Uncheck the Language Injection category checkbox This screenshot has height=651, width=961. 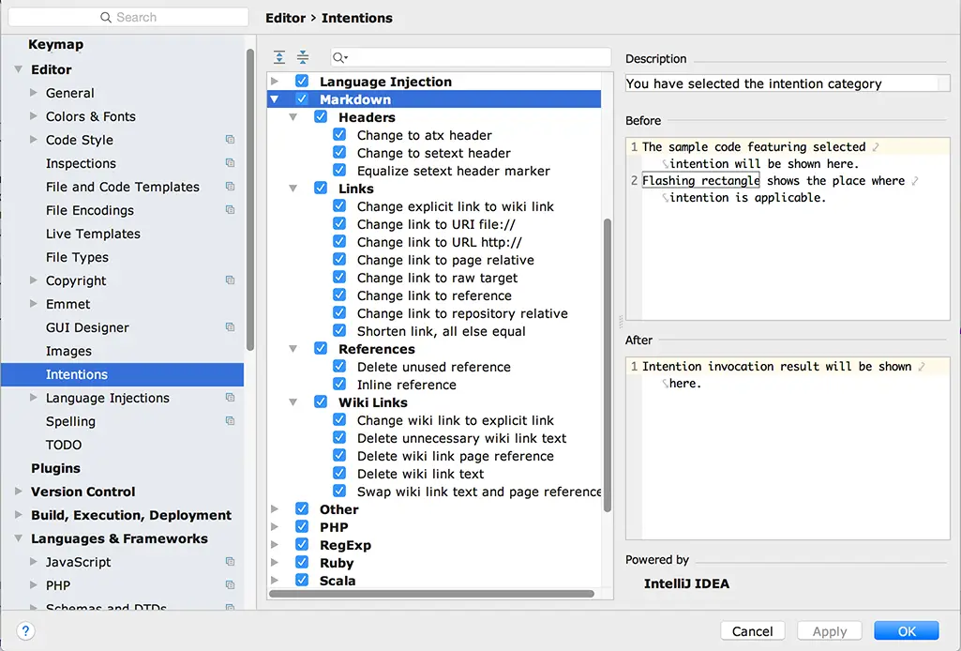click(302, 81)
